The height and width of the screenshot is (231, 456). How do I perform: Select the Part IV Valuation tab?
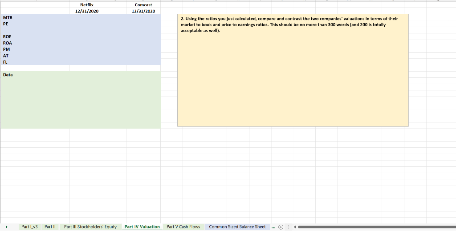(142, 227)
